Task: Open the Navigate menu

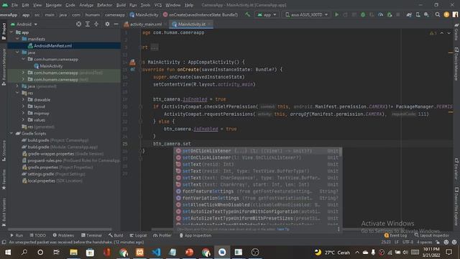Action: coord(54,5)
